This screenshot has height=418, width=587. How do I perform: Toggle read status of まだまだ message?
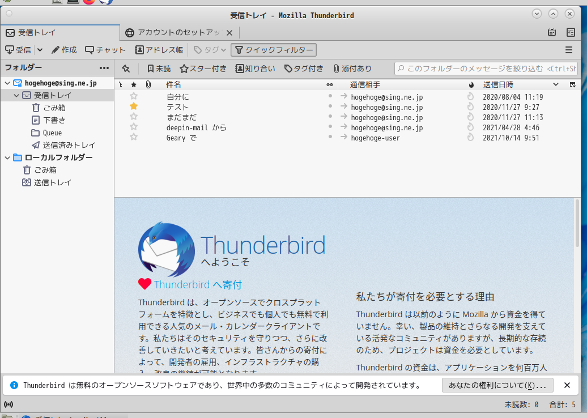[x=330, y=116]
